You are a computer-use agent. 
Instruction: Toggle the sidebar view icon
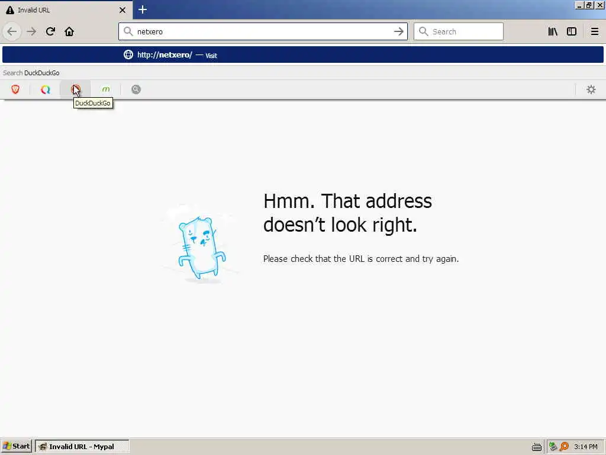572,31
